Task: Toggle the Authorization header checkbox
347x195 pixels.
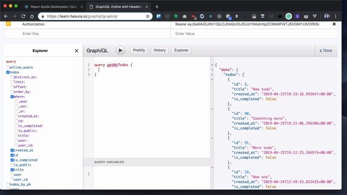Action: point(9,24)
